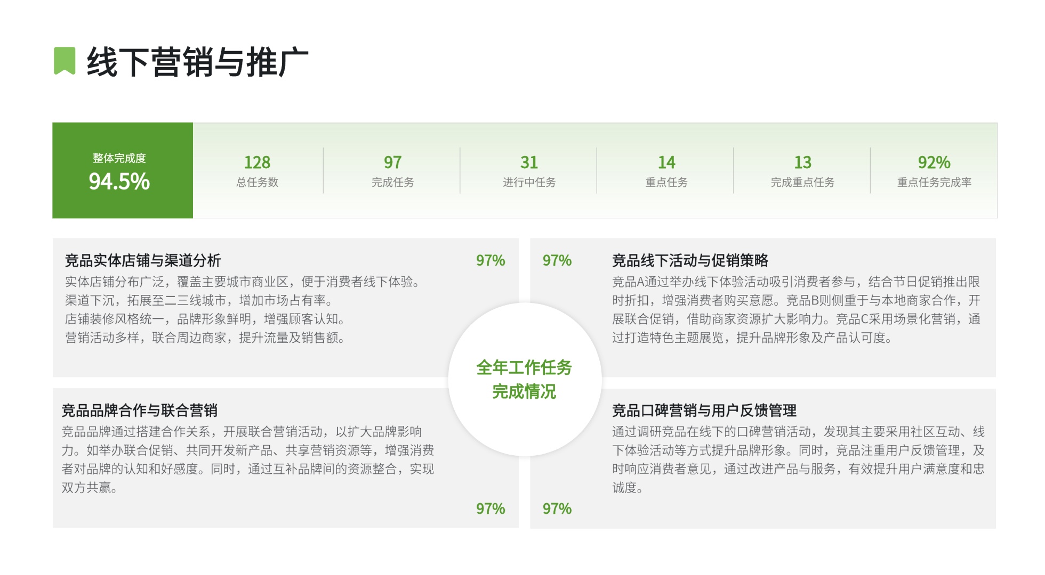Click the 97% in 竞品口碑营销 card

[x=557, y=508]
